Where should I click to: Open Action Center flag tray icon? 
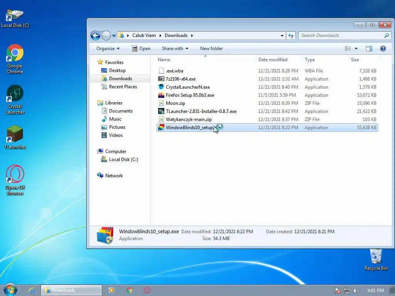point(337,291)
